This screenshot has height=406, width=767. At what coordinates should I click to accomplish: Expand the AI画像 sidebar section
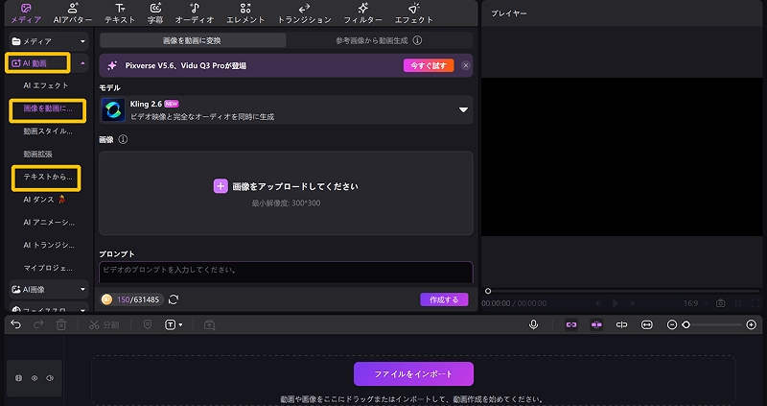tap(49, 290)
